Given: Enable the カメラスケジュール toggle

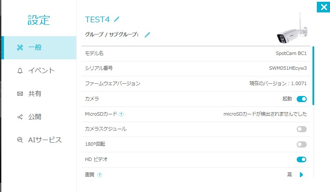Looking at the screenshot, I should [302, 129].
